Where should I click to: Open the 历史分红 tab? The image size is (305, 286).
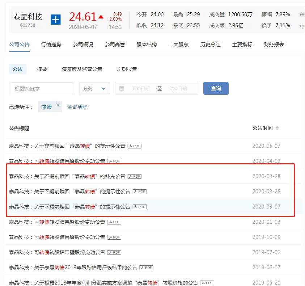pyautogui.click(x=210, y=45)
